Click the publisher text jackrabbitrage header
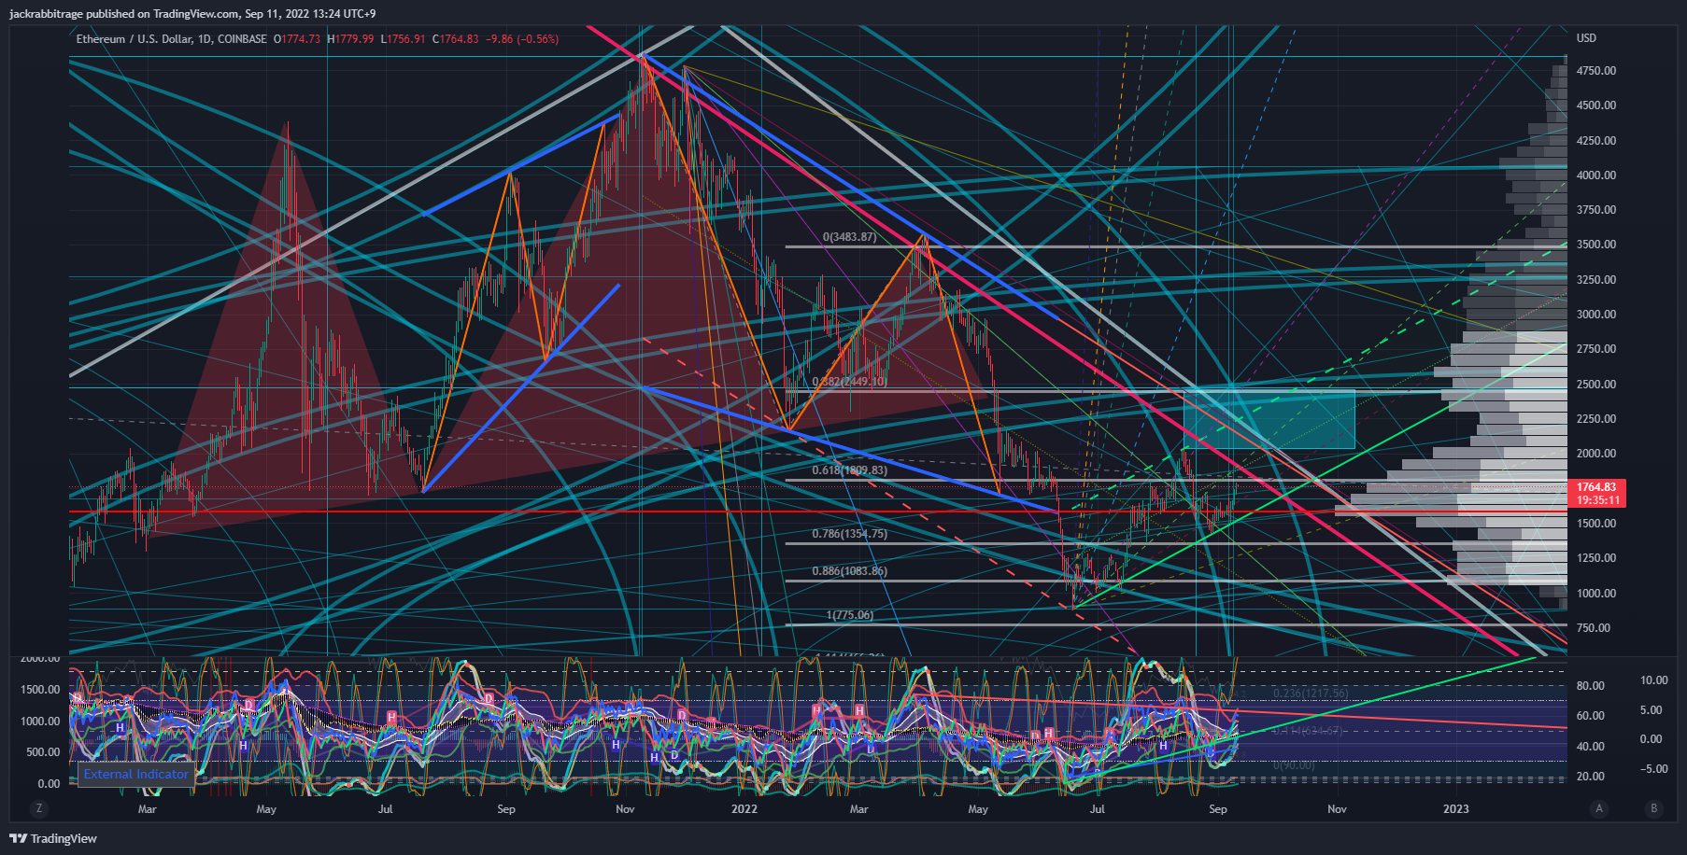The image size is (1687, 855). tap(192, 13)
